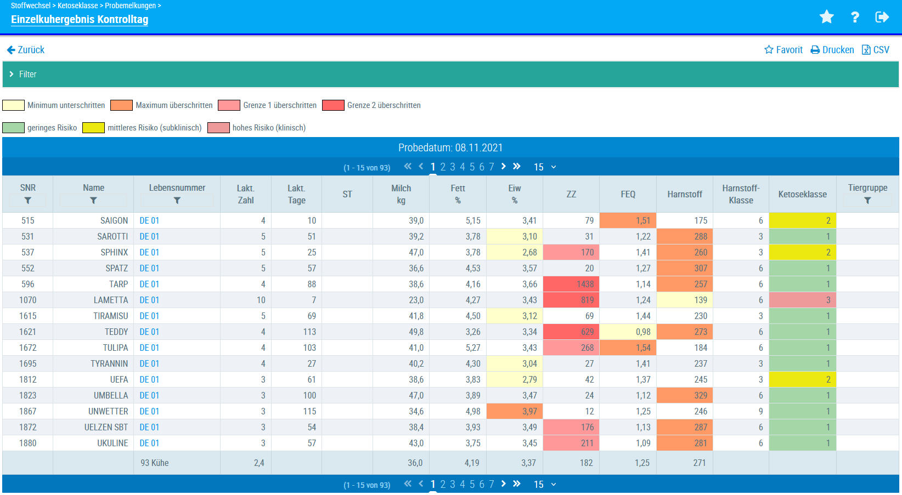The width and height of the screenshot is (902, 495).
Task: Open Lebensnummer link for cow SAIGON
Action: tap(149, 221)
